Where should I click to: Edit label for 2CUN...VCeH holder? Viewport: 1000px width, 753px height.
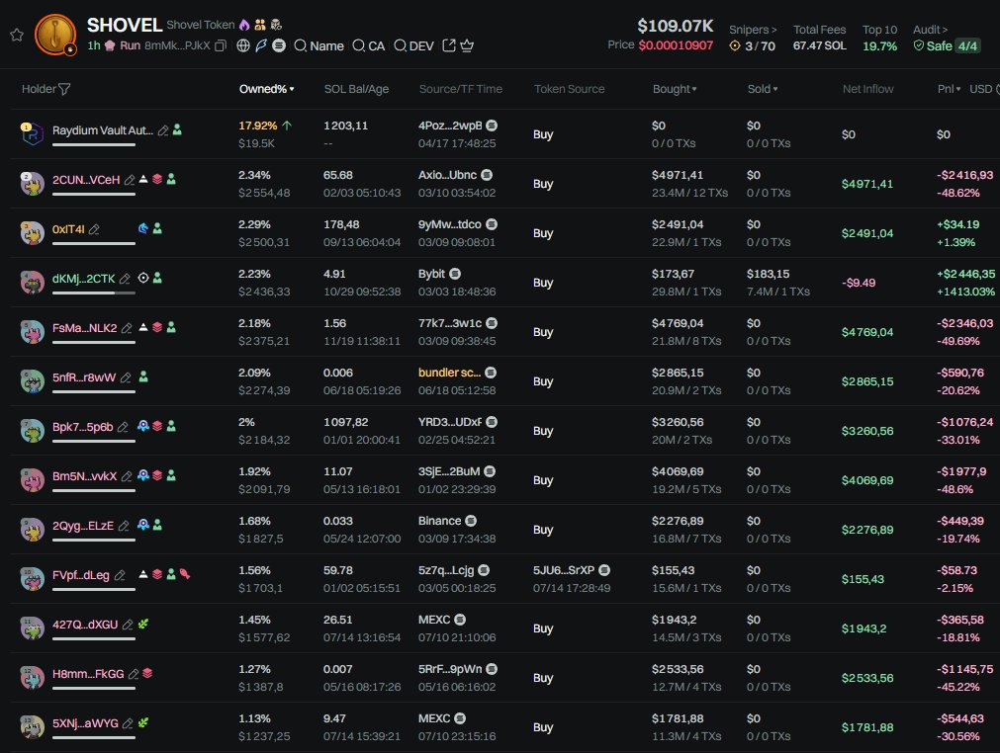130,180
